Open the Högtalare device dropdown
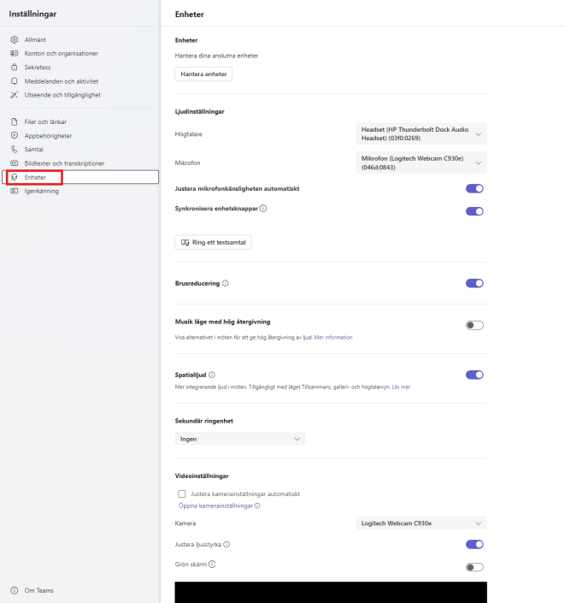565x603 pixels. (421, 133)
